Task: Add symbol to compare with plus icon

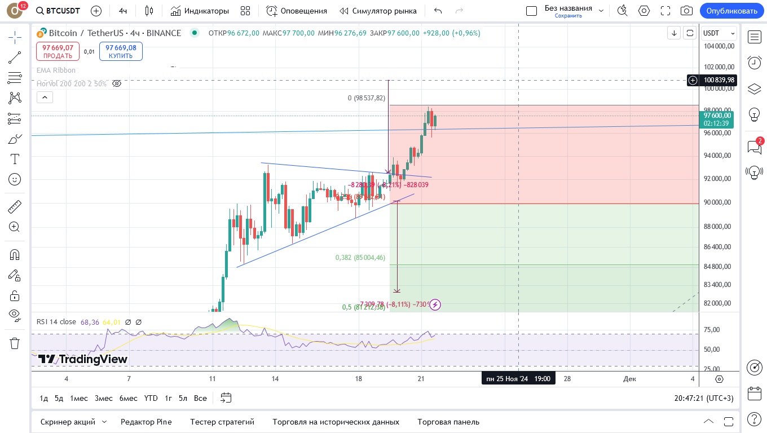Action: (96, 11)
